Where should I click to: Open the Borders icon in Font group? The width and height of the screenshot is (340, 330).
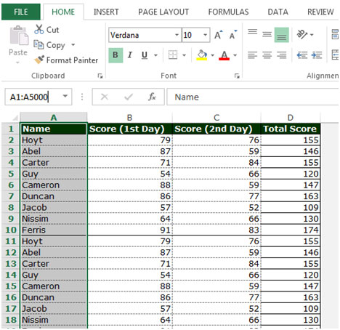point(173,55)
